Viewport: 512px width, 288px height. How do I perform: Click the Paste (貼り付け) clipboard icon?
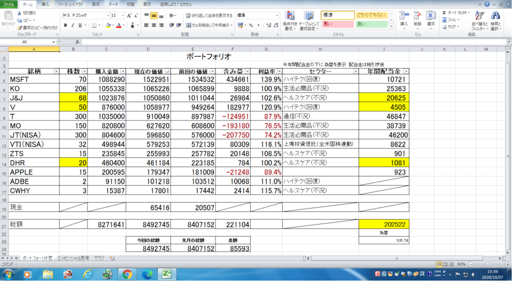(8, 16)
